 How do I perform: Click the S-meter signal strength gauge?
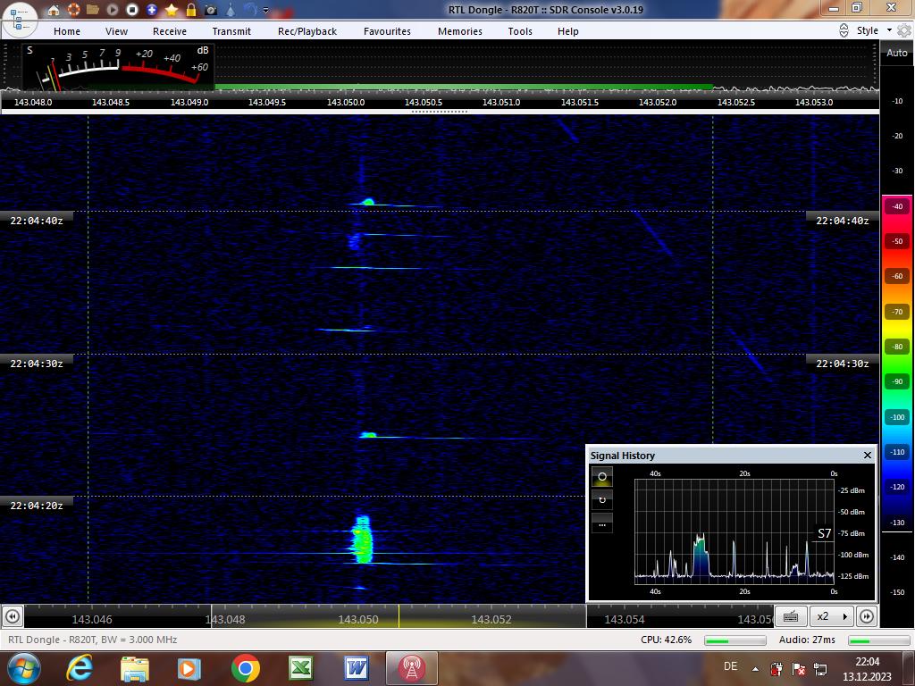(x=119, y=66)
